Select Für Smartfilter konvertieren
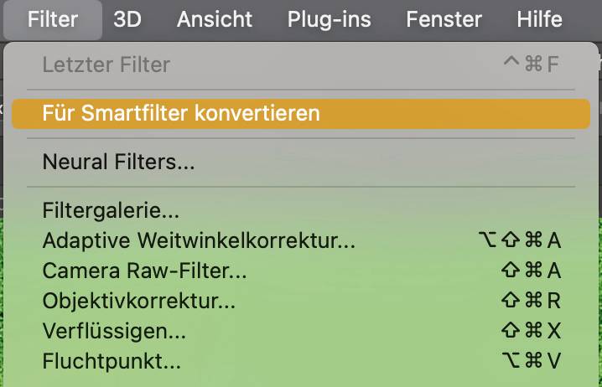 pyautogui.click(x=301, y=114)
